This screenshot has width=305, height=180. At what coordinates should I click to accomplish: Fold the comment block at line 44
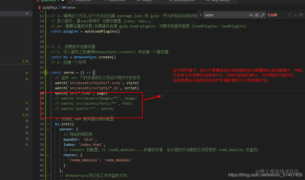point(48,176)
